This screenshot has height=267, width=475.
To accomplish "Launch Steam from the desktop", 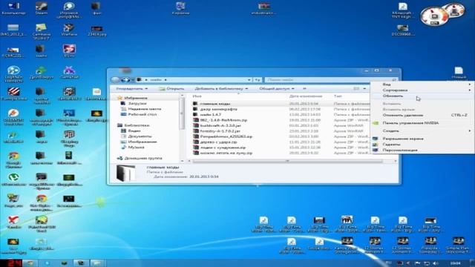I will (x=42, y=8).
